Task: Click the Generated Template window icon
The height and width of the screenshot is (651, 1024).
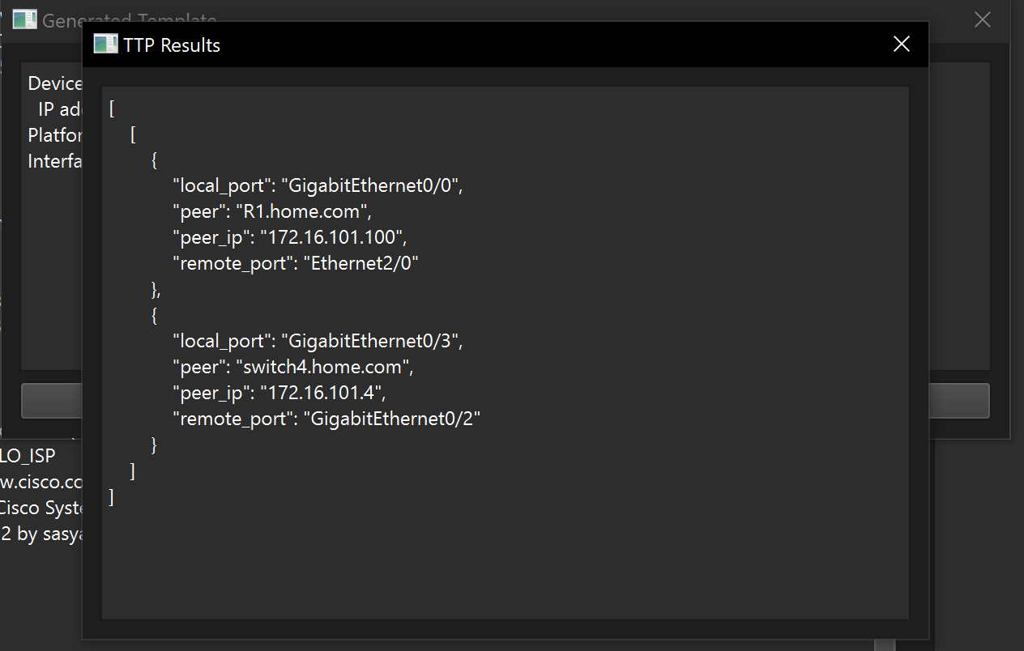Action: tap(24, 20)
